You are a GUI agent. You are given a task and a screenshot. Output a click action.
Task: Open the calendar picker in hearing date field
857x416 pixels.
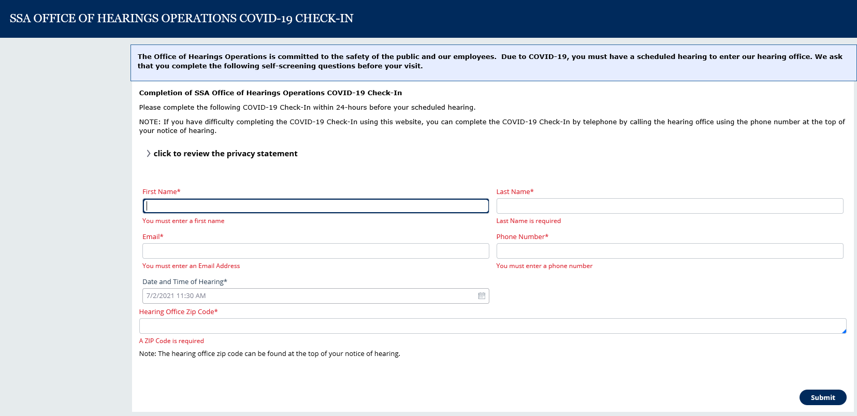tap(482, 296)
